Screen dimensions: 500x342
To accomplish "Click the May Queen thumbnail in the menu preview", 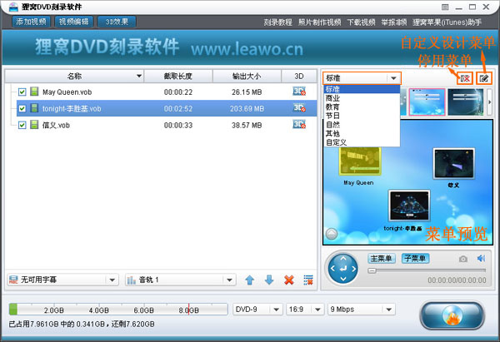I will tap(360, 161).
